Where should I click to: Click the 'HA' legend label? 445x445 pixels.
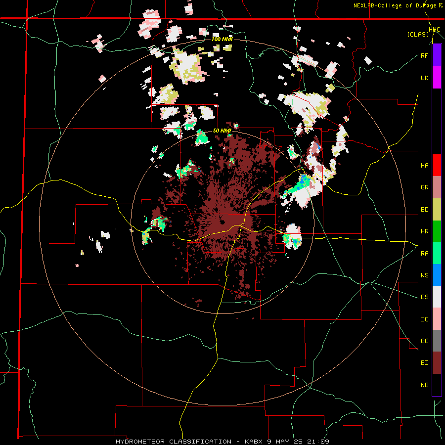coord(424,166)
